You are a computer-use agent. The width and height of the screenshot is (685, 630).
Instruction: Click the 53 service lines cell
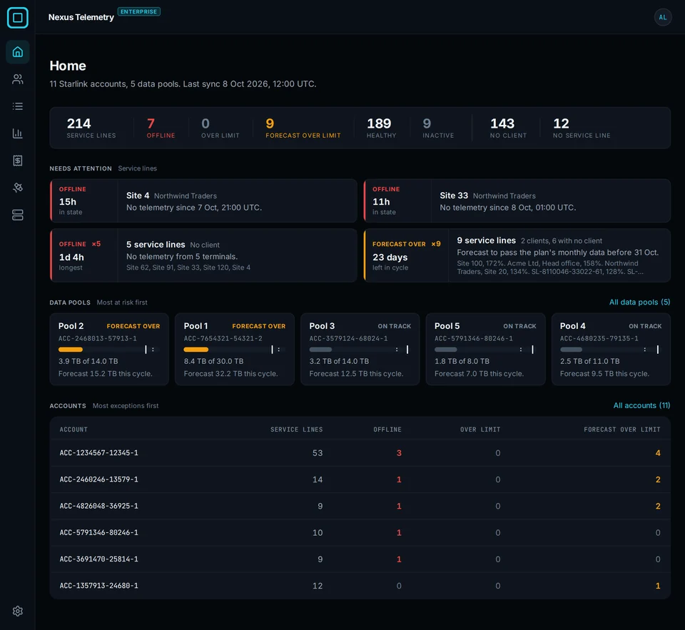(318, 453)
